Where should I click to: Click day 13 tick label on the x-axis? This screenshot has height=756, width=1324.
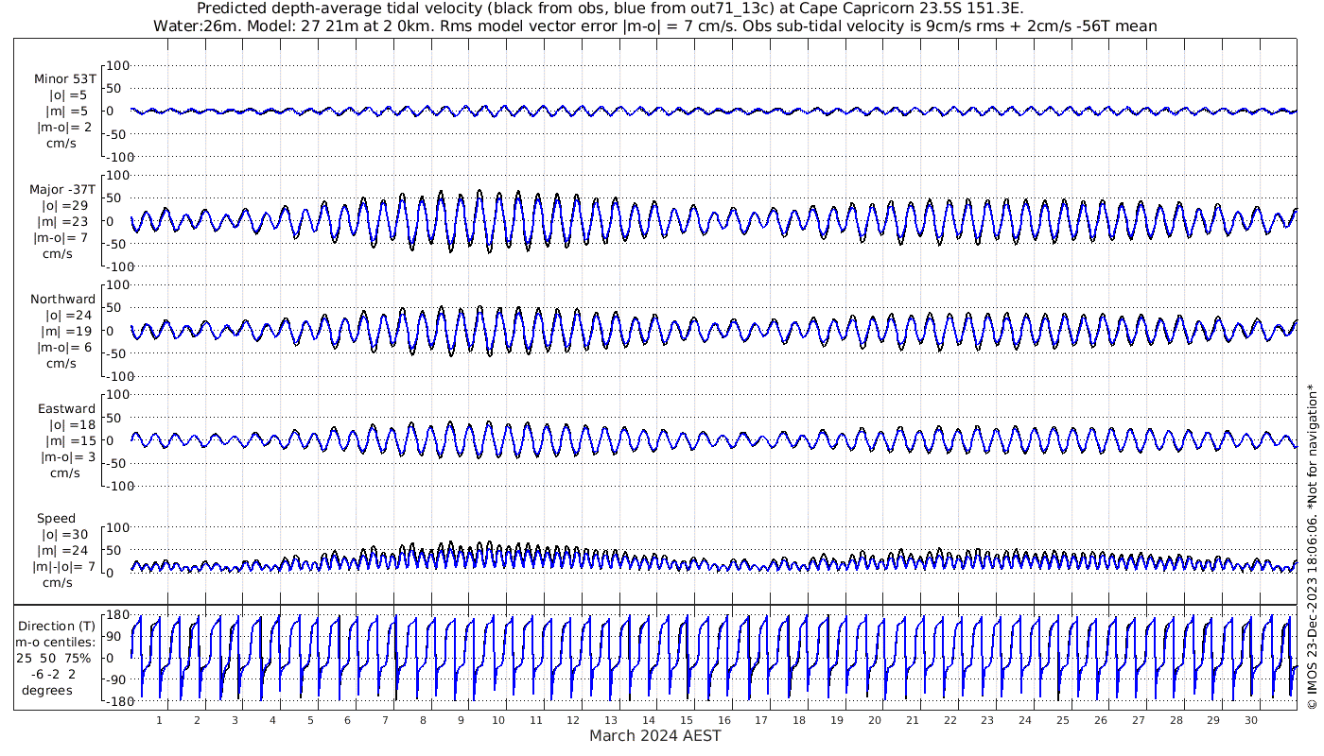pos(611,720)
